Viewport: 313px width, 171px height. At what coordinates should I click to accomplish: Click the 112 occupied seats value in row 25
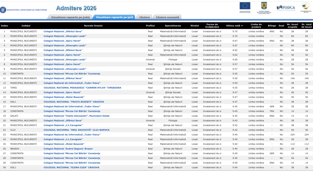[x=293, y=144]
